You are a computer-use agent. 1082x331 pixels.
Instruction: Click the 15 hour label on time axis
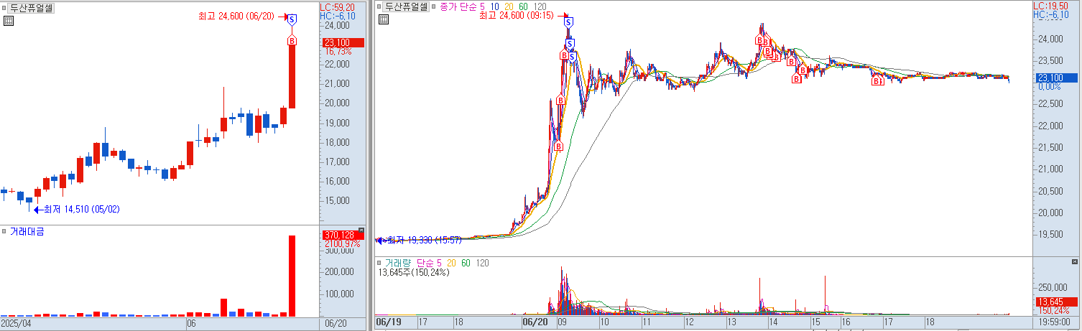815,324
